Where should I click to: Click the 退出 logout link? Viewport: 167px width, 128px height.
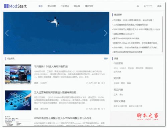[x=159, y=6]
